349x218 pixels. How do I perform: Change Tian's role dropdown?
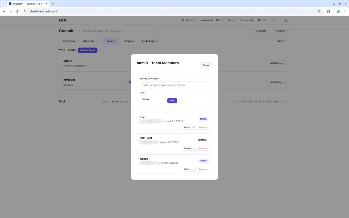pos(189,128)
